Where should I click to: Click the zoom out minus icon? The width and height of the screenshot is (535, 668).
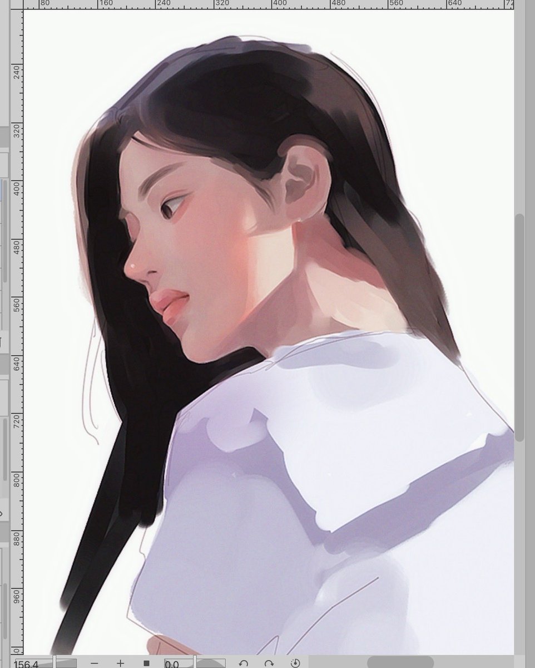95,663
